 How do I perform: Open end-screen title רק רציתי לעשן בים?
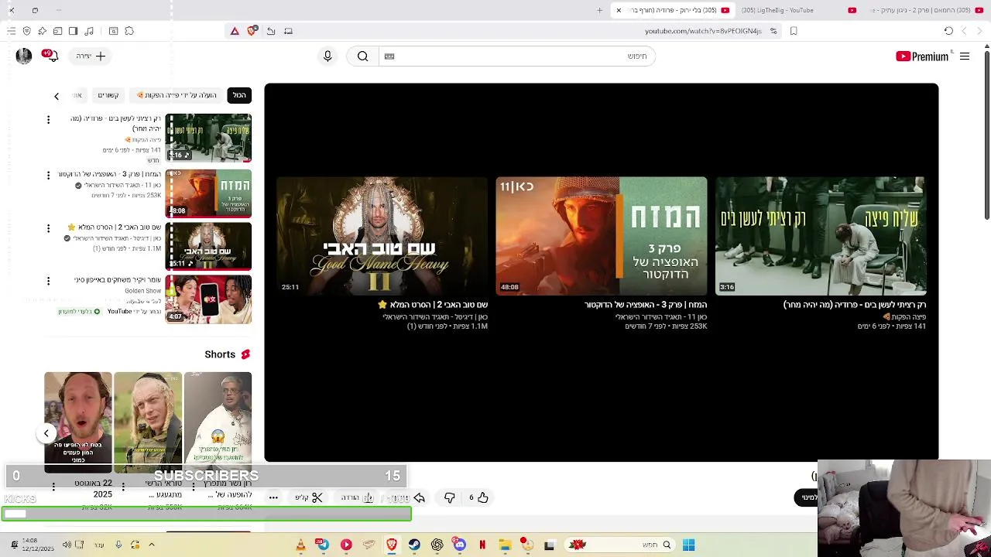pos(855,305)
